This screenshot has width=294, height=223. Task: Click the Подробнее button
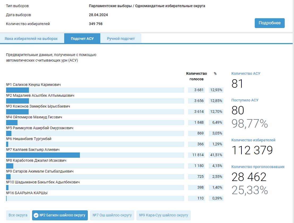click(270, 23)
